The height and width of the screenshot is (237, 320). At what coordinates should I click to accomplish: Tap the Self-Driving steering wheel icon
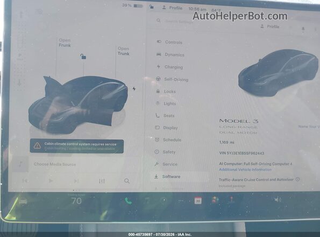158,79
